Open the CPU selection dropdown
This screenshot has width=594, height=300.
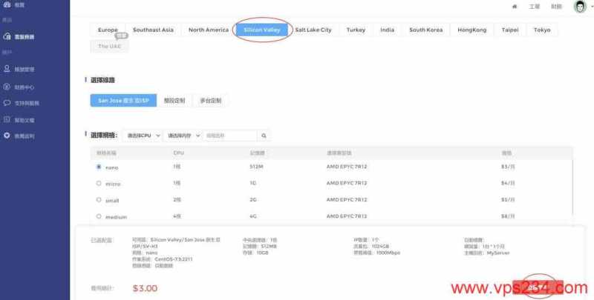(143, 136)
